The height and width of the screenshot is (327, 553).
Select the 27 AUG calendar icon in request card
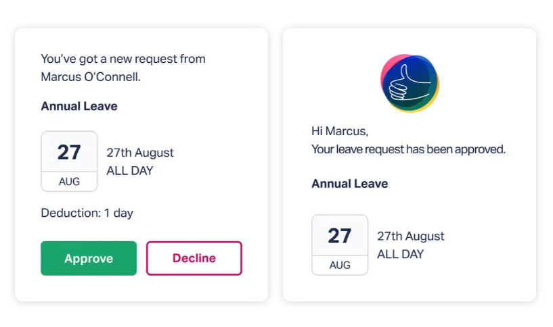point(69,161)
